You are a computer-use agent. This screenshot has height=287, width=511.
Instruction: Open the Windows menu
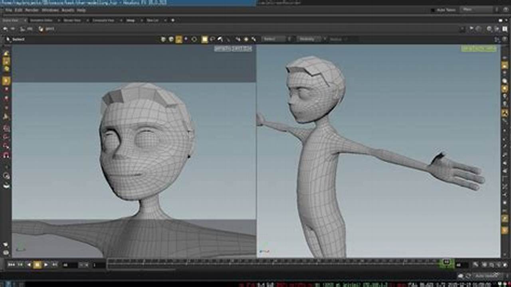50,10
